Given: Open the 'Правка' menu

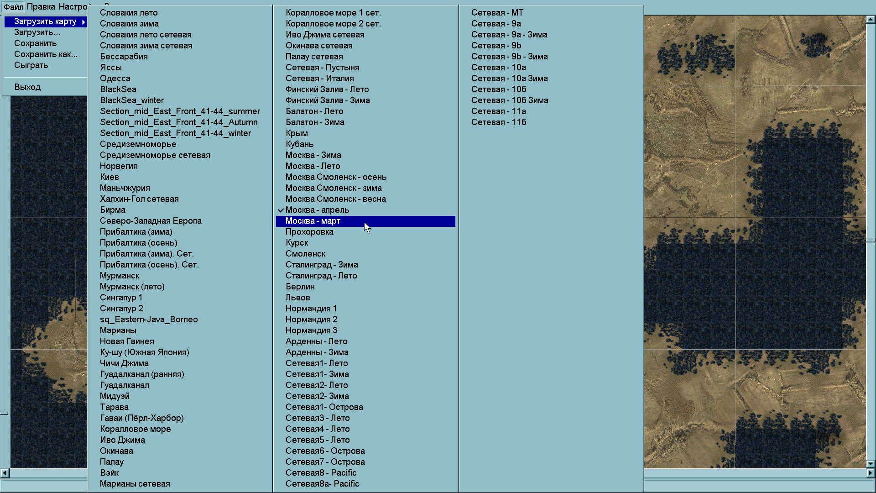Looking at the screenshot, I should tap(41, 7).
